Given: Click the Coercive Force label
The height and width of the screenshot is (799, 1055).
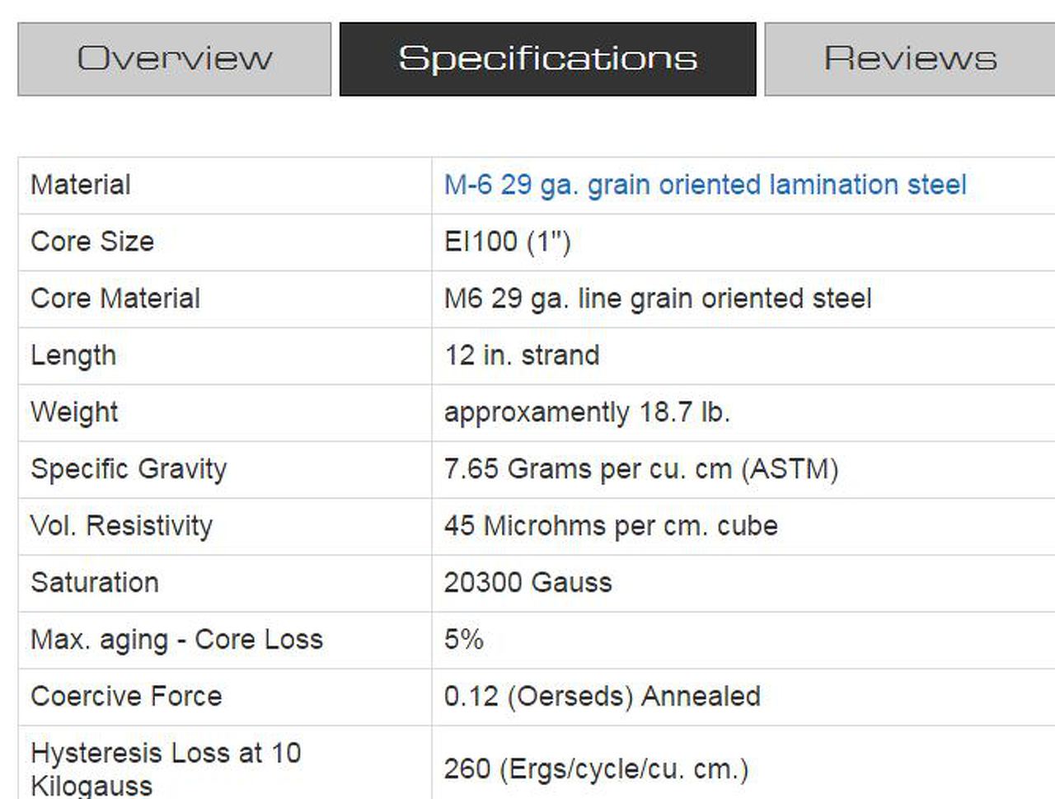Looking at the screenshot, I should click(126, 697).
